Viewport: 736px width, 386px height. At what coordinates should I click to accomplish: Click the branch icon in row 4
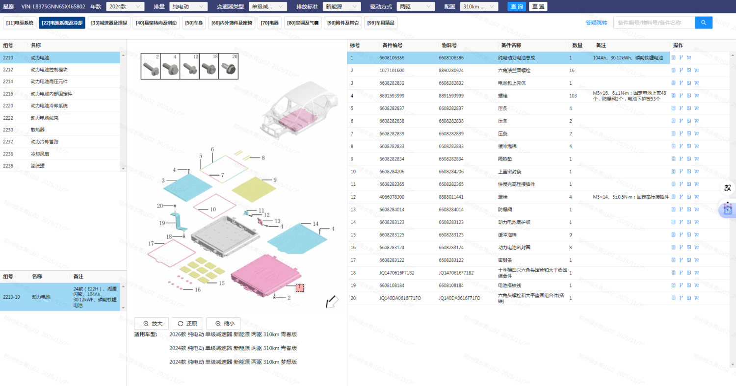pyautogui.click(x=681, y=96)
